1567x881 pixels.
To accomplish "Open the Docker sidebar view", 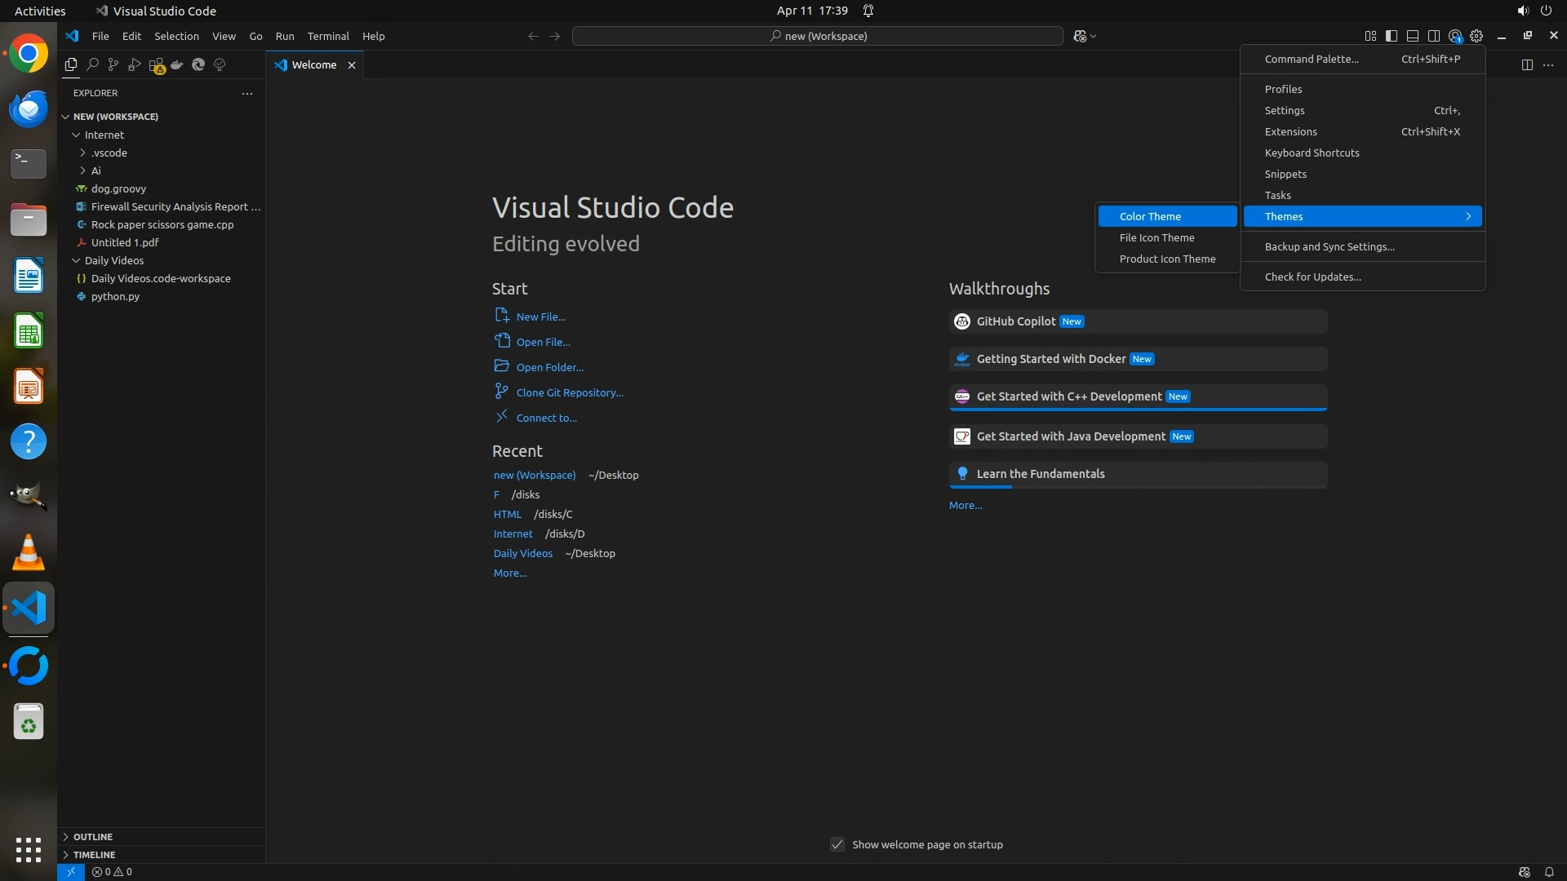I will coord(177,64).
